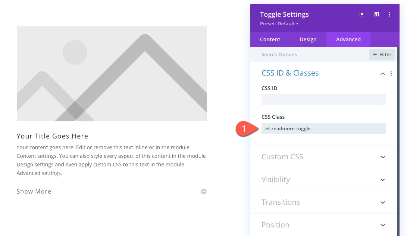Expand the Custom CSS section
The width and height of the screenshot is (407, 236).
point(382,157)
